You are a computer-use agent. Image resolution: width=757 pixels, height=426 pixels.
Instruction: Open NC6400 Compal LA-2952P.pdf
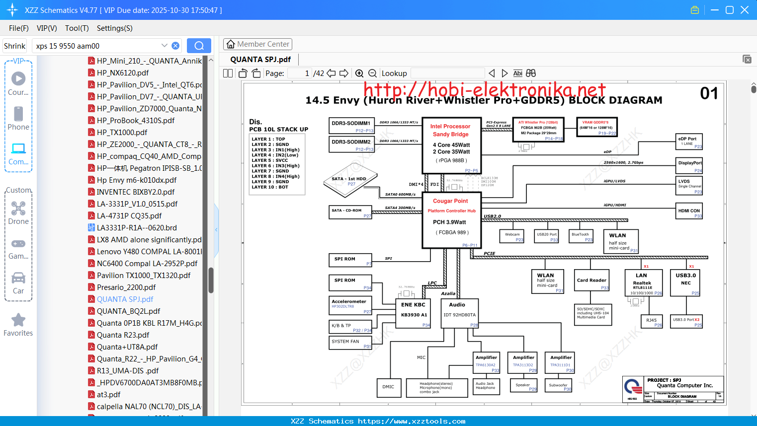[x=147, y=263]
